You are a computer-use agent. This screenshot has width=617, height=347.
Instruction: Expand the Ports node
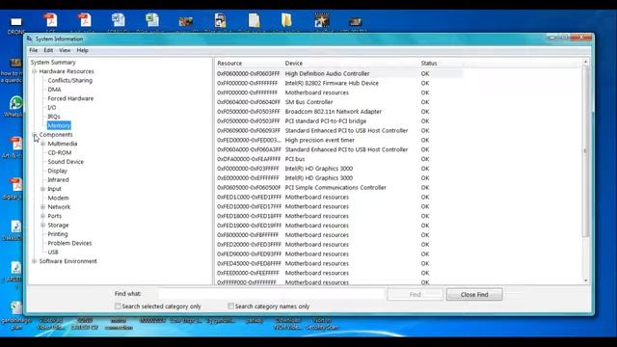tap(42, 216)
